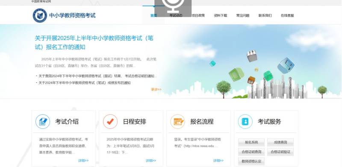Image resolution: width=342 pixels, height=167 pixels.
Task: Open the 在线客服 menu item
Action: pyautogui.click(x=287, y=15)
